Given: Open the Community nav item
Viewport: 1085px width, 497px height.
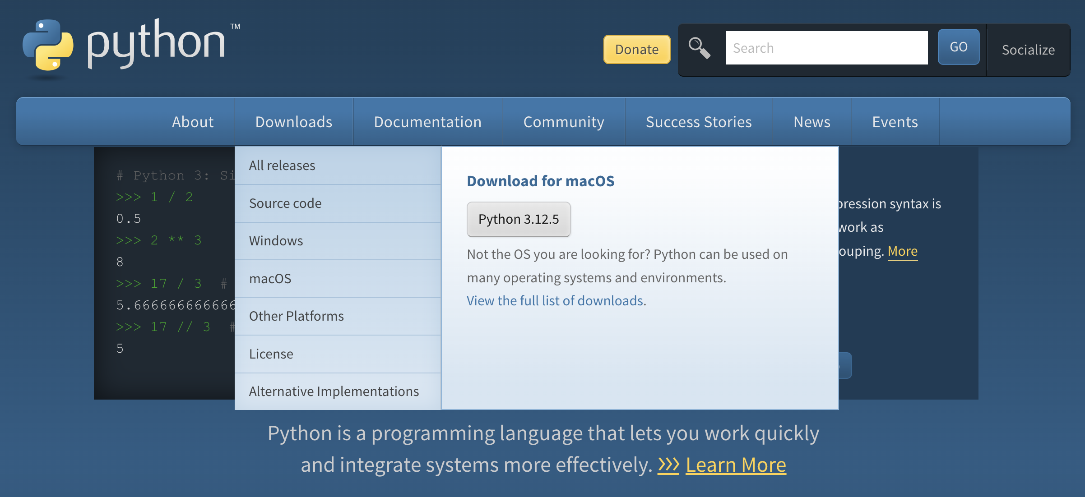Looking at the screenshot, I should tap(564, 122).
